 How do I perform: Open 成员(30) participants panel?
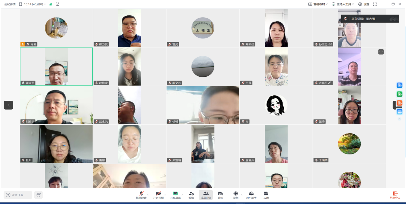click(206, 195)
